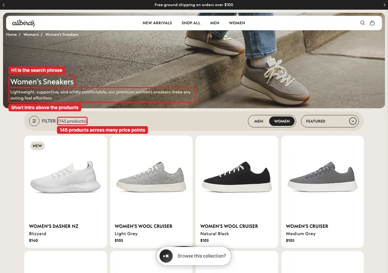The height and width of the screenshot is (273, 388).
Task: Open the Women's Dasher NZ shoe image
Action: point(66,177)
